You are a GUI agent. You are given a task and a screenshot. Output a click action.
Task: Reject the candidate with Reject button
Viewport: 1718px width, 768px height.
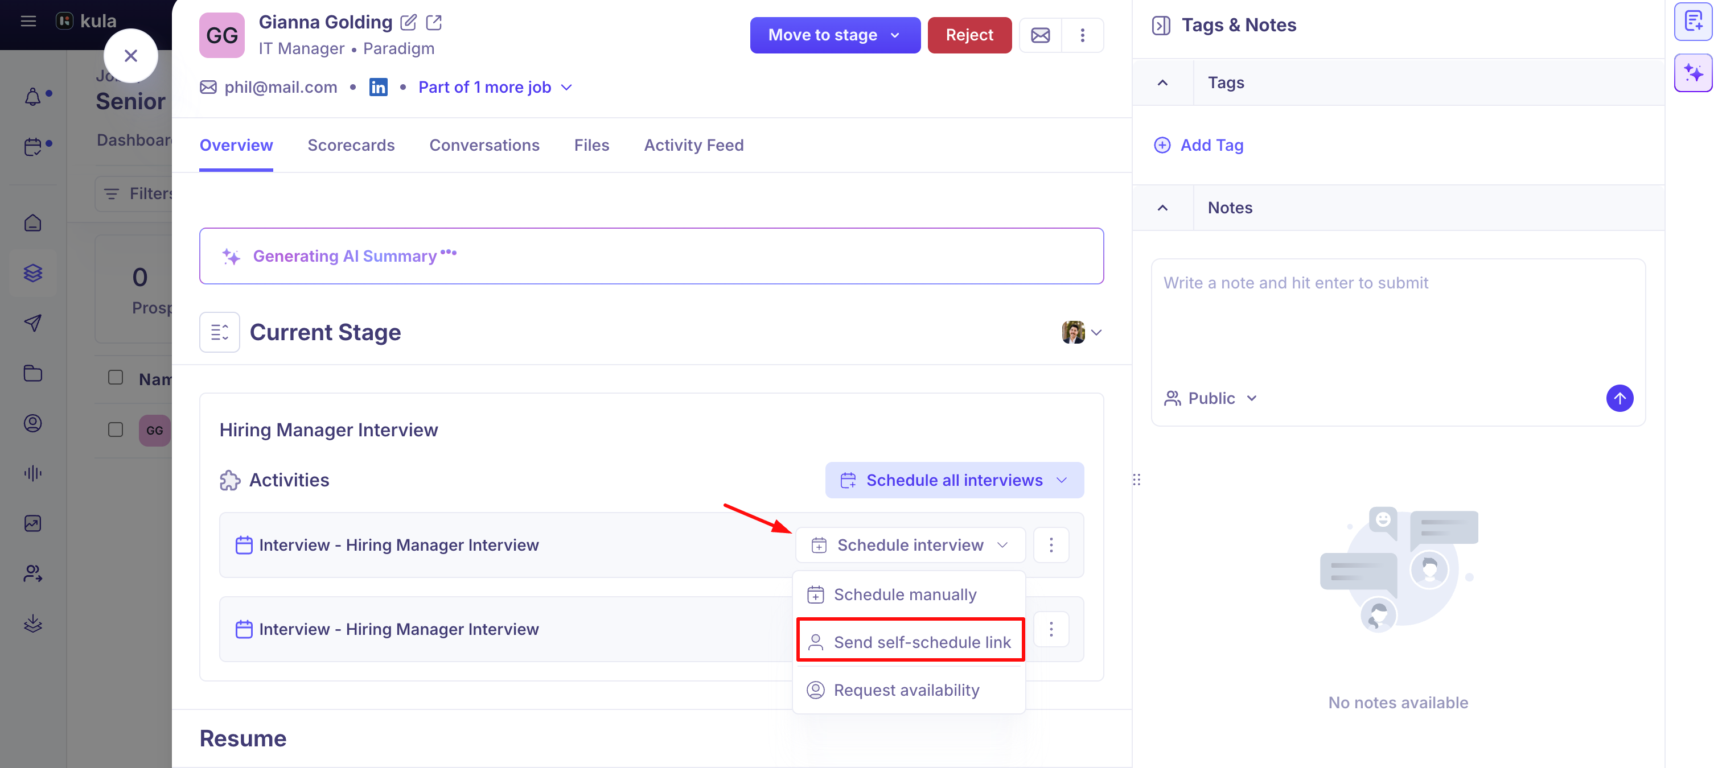pyautogui.click(x=969, y=35)
